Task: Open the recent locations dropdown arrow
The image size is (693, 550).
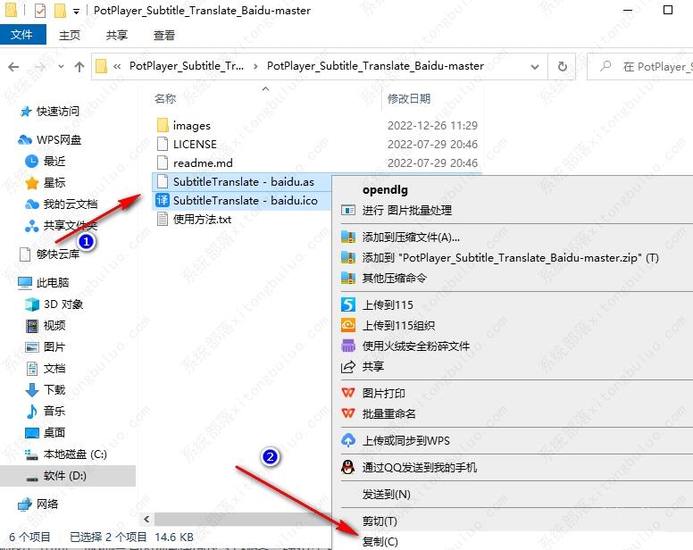Action: click(x=61, y=67)
